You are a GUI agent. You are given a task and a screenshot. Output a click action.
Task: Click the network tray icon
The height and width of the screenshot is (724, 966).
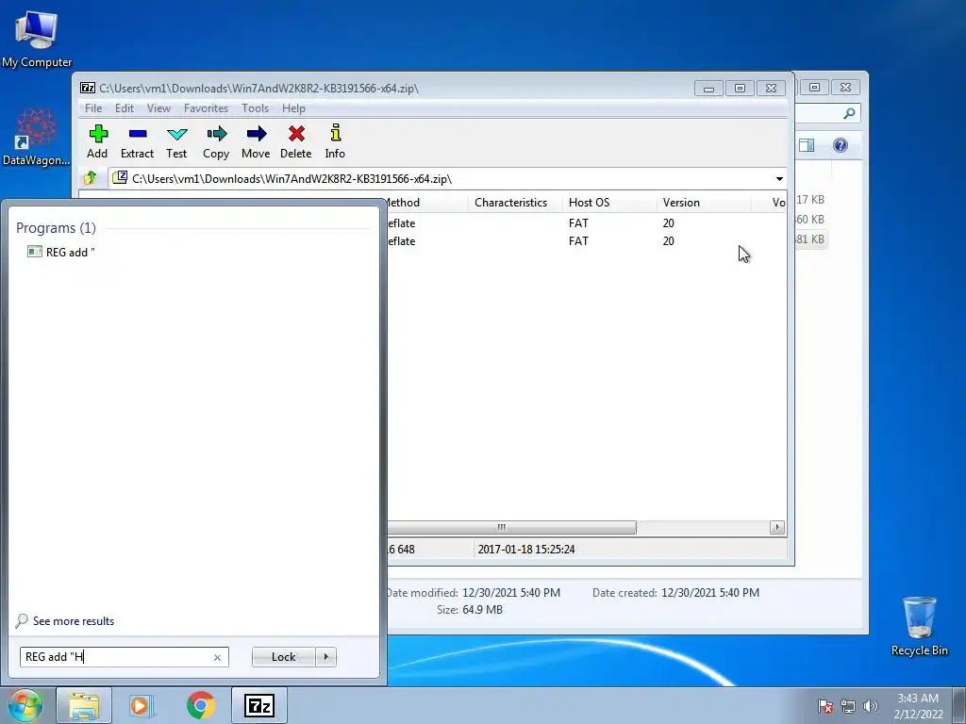click(x=848, y=706)
